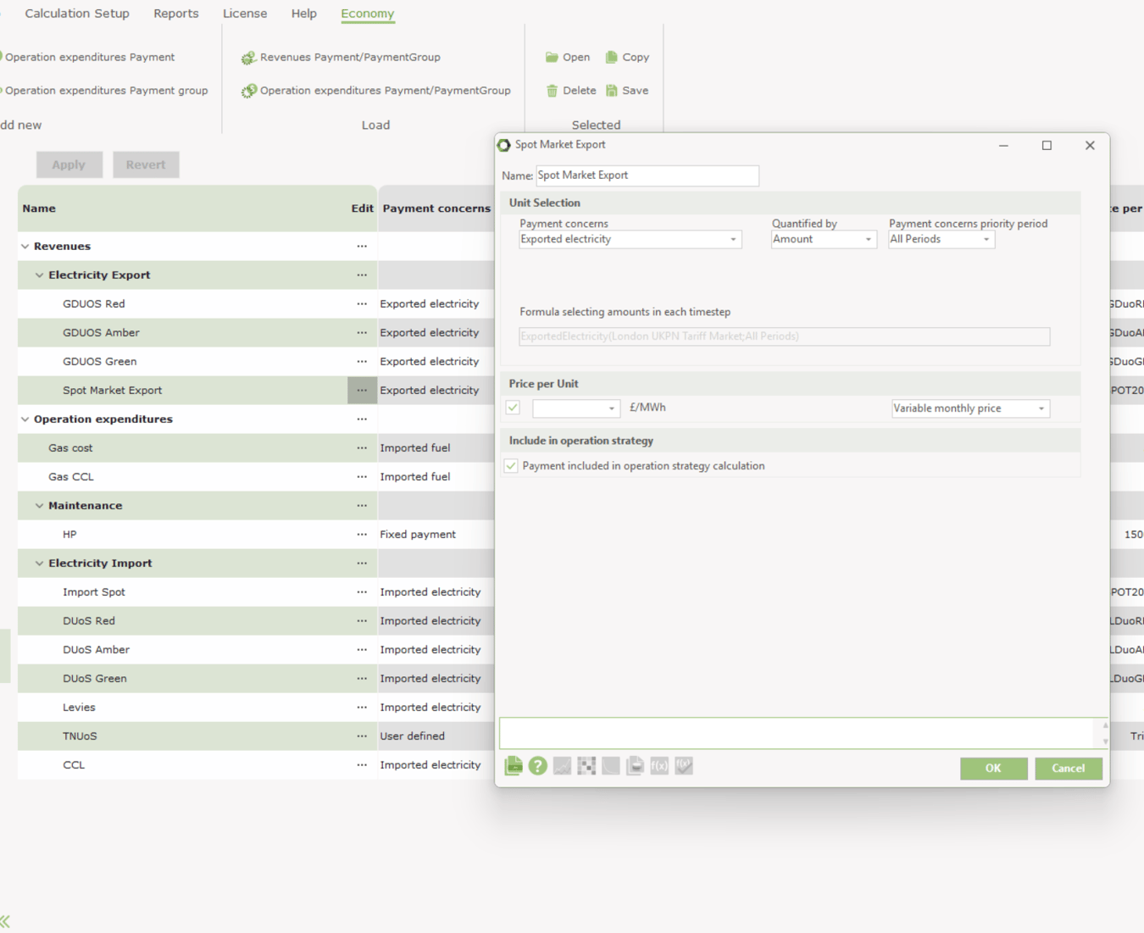Load Operation expenditures Payment/PaymentGroup via its icon
This screenshot has height=933, width=1144.
point(248,91)
